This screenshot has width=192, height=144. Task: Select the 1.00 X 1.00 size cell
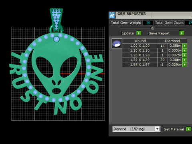coord(140,46)
